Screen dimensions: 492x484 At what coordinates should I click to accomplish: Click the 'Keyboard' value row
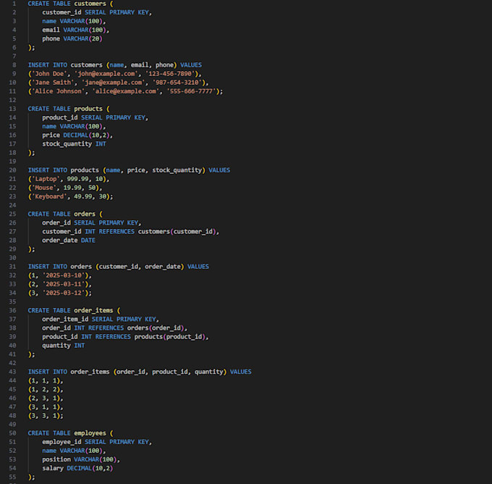[x=71, y=197]
